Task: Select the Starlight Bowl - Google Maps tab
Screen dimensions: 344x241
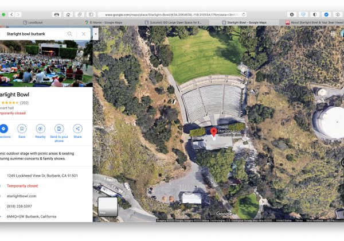Action: (x=244, y=22)
